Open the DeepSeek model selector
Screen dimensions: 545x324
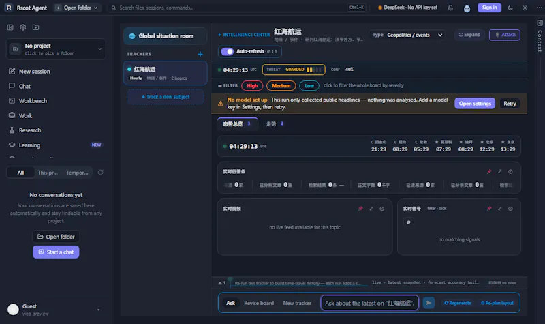point(407,8)
